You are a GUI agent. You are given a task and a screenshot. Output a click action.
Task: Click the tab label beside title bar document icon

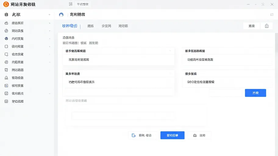[x=83, y=4]
